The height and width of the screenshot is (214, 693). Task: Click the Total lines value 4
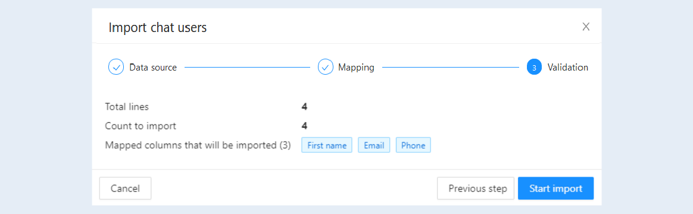coord(304,107)
